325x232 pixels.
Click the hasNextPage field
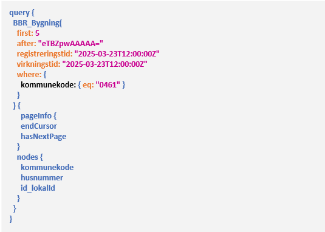44,137
